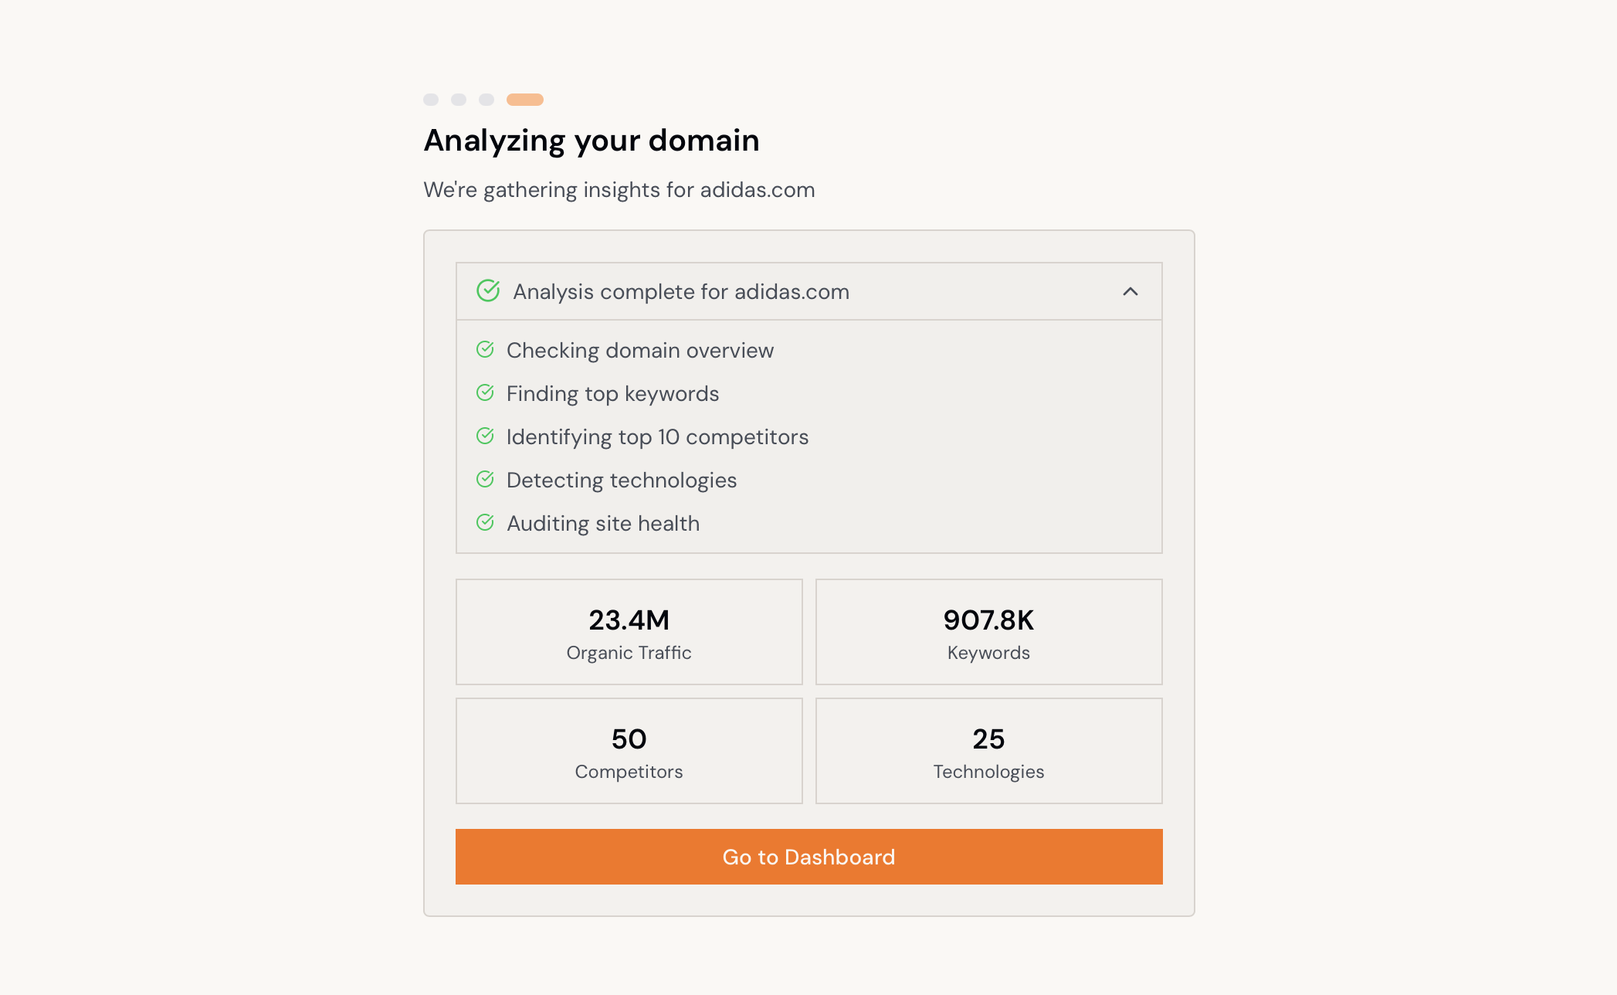The image size is (1617, 995).
Task: Select the Keywords card showing 907.8K
Action: tap(988, 631)
